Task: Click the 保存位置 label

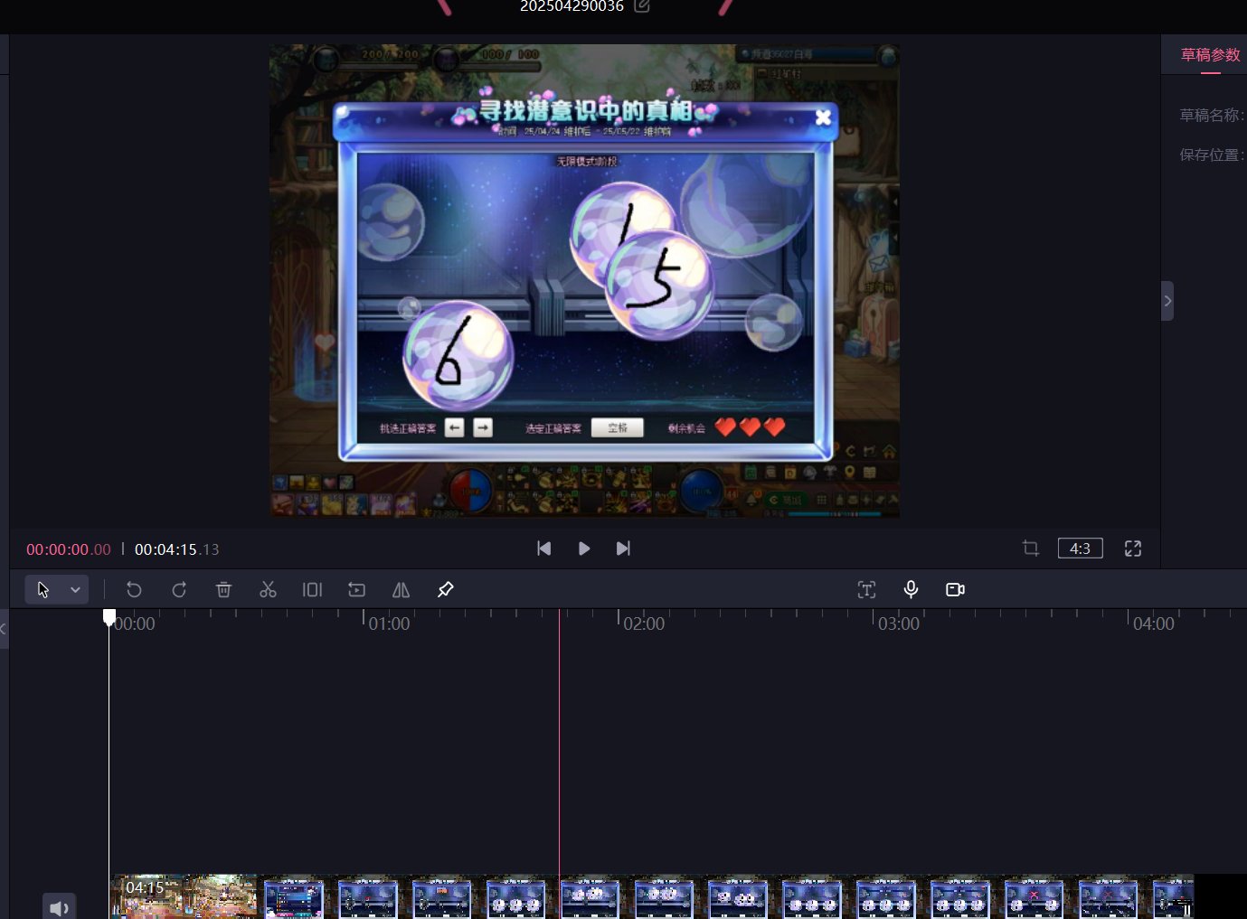Action: click(1212, 155)
